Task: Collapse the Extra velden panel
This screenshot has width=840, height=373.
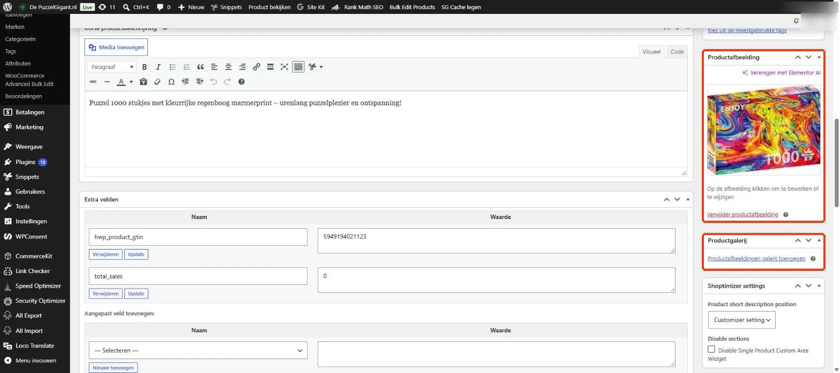Action: pyautogui.click(x=688, y=199)
